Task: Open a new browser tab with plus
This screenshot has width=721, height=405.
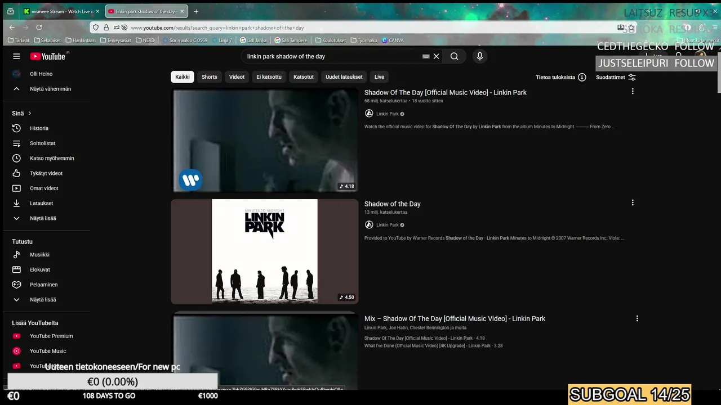Action: pos(196,11)
